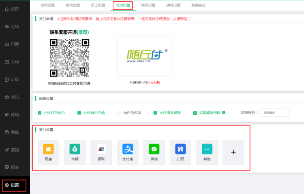Screen dimensions: 304x194
Task: Click the 超级密码 input field
Action: pos(274,113)
